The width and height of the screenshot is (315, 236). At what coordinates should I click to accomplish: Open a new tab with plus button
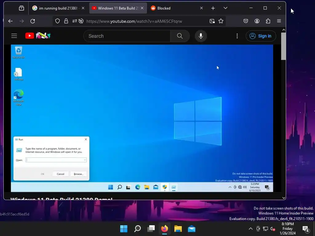213,8
